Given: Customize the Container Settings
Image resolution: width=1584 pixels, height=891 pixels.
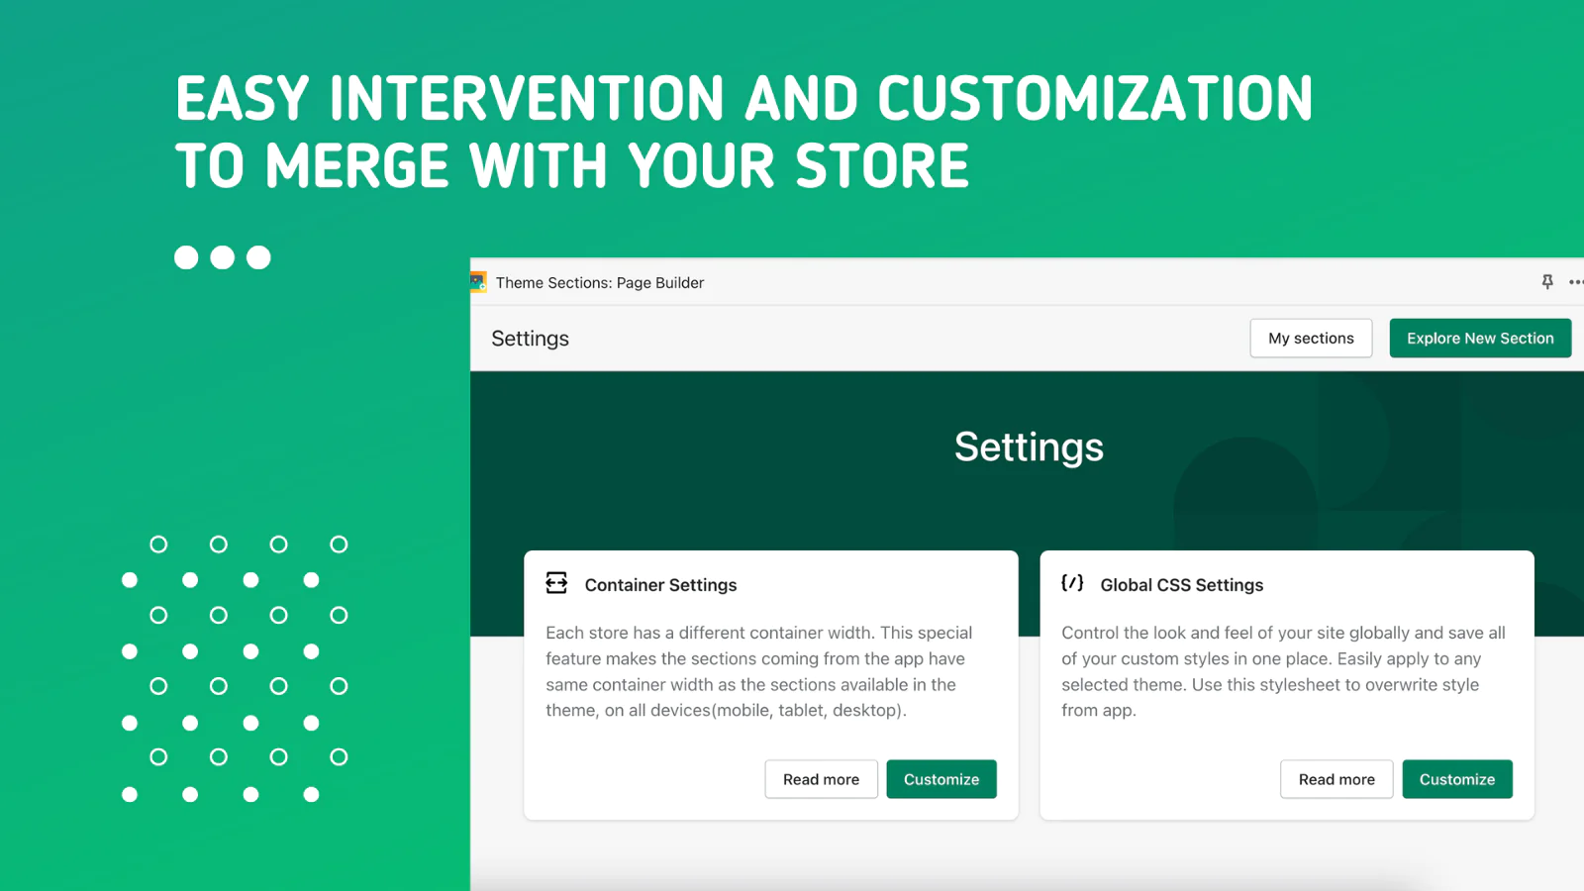Looking at the screenshot, I should tap(940, 779).
